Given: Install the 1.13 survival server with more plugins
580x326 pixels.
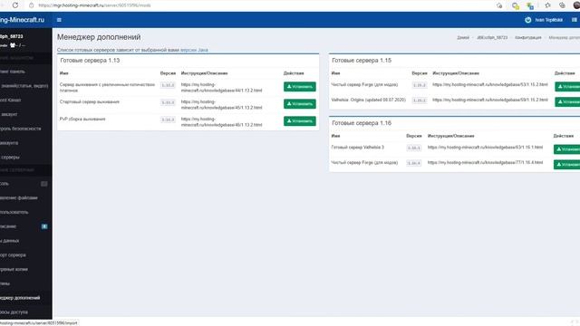Looking at the screenshot, I should pos(300,87).
